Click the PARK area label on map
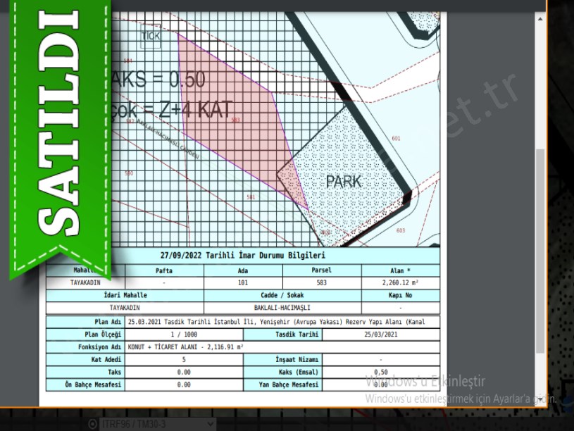 click(343, 182)
